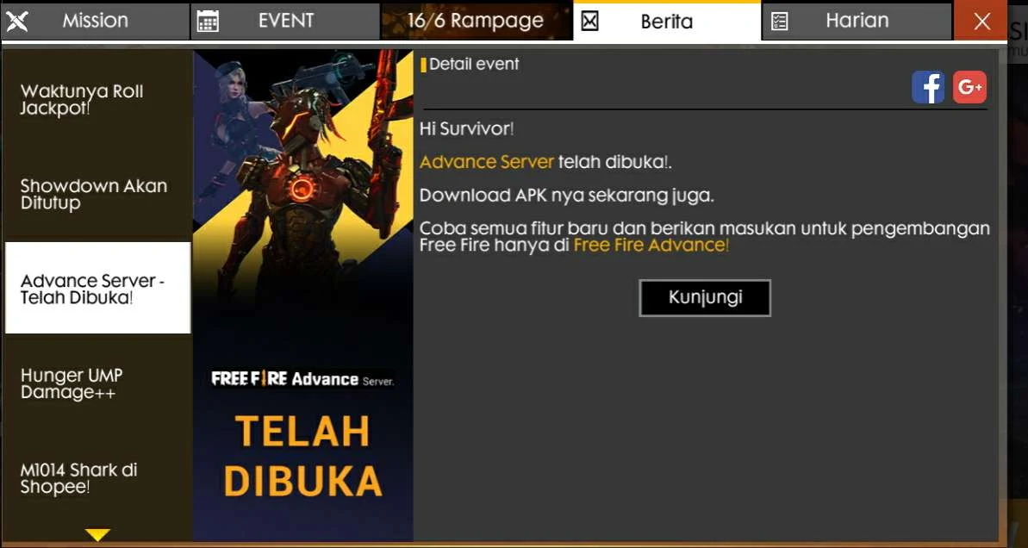Switch to the EVENT tab
1028x548 pixels.
(285, 21)
